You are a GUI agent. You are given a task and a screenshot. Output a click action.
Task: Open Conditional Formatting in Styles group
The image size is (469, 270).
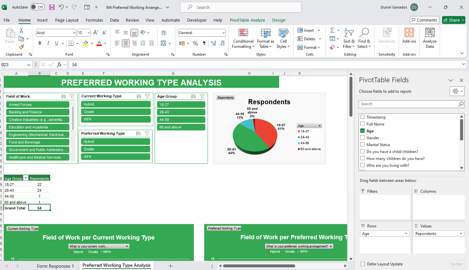(243, 38)
